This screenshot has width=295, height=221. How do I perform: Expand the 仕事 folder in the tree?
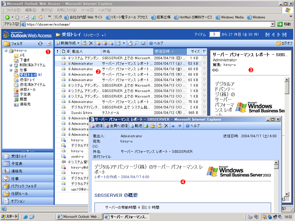tap(11, 70)
